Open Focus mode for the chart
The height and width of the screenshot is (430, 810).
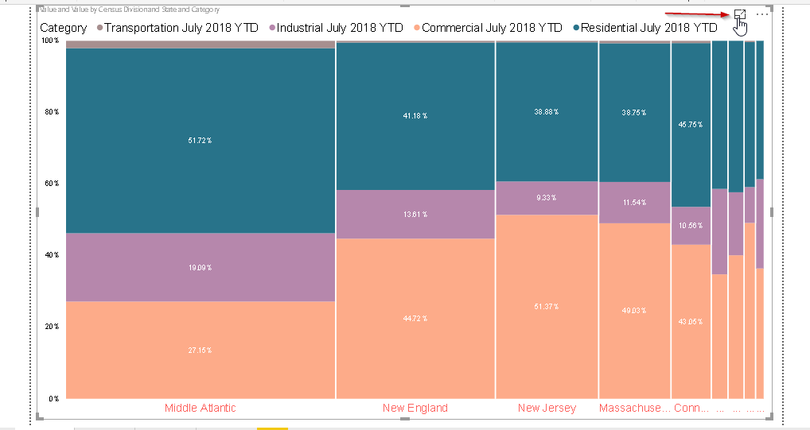pyautogui.click(x=739, y=15)
